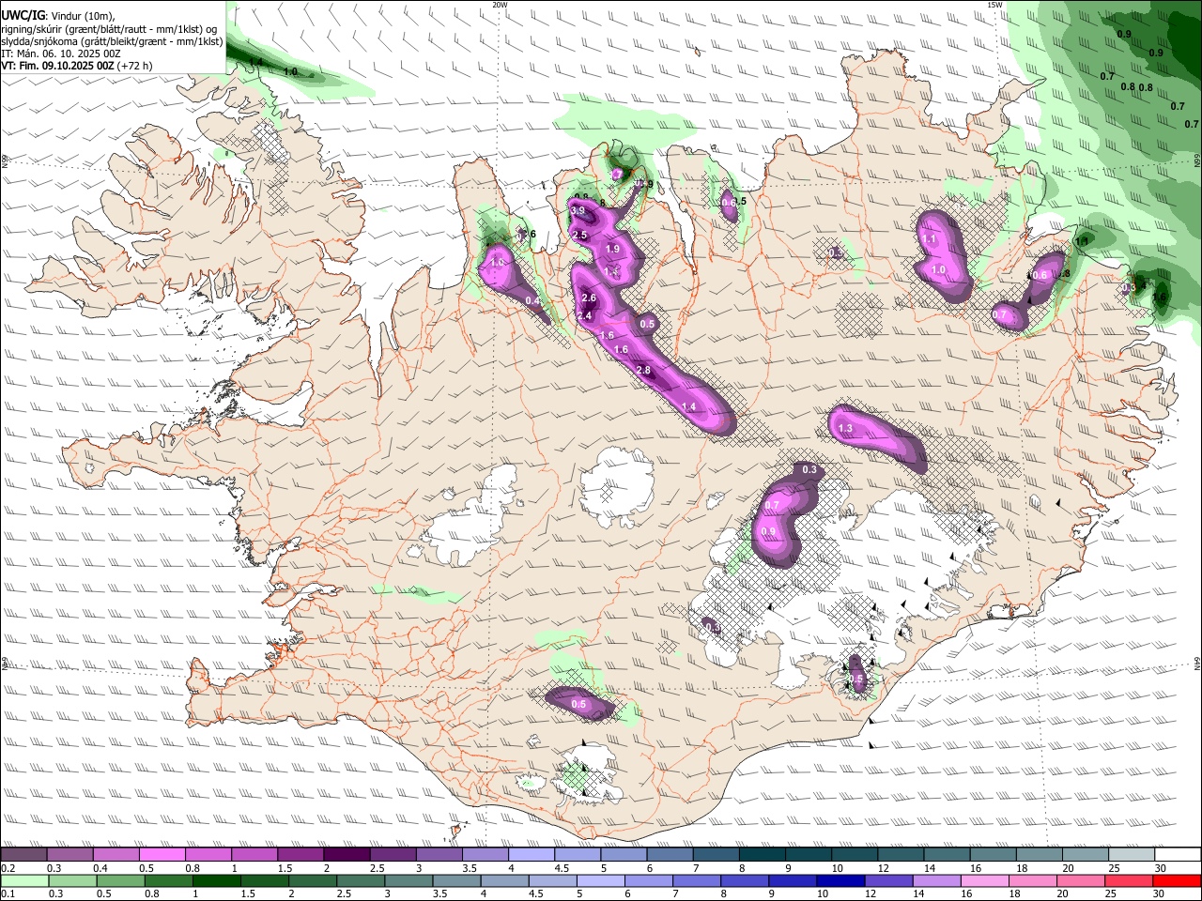Click the lavender swatch labeled 4 in purple scale
This screenshot has width=1202, height=901.
click(x=532, y=855)
